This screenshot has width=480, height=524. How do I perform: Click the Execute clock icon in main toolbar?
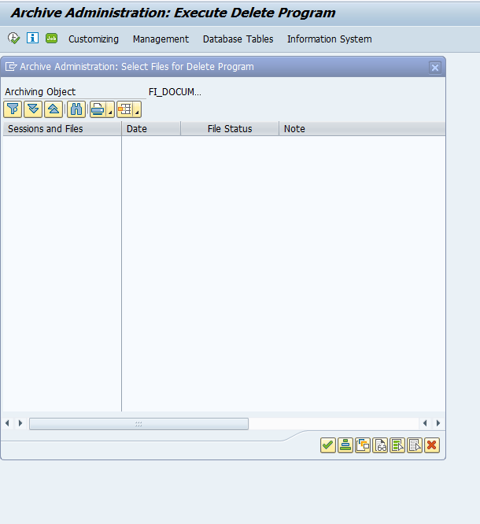click(13, 38)
